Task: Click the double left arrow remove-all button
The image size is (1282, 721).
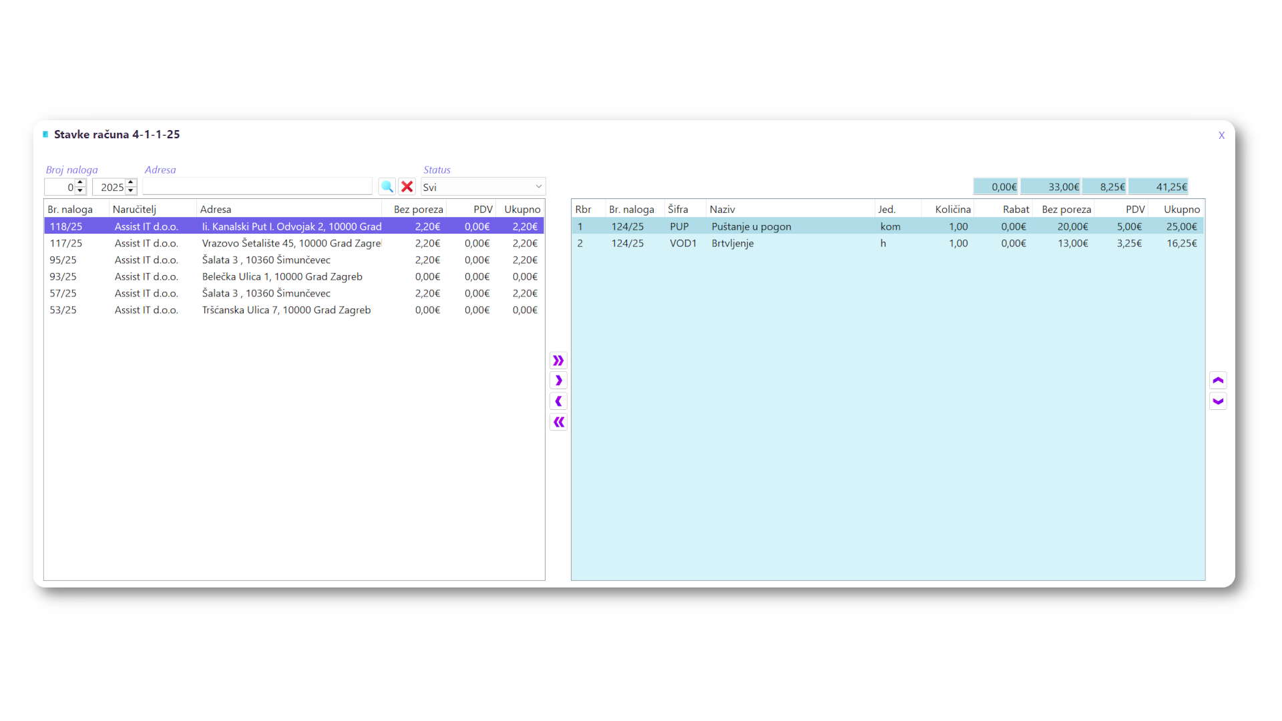Action: point(558,422)
